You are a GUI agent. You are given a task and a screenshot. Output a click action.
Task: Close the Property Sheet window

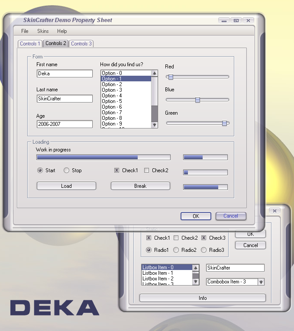248,21
